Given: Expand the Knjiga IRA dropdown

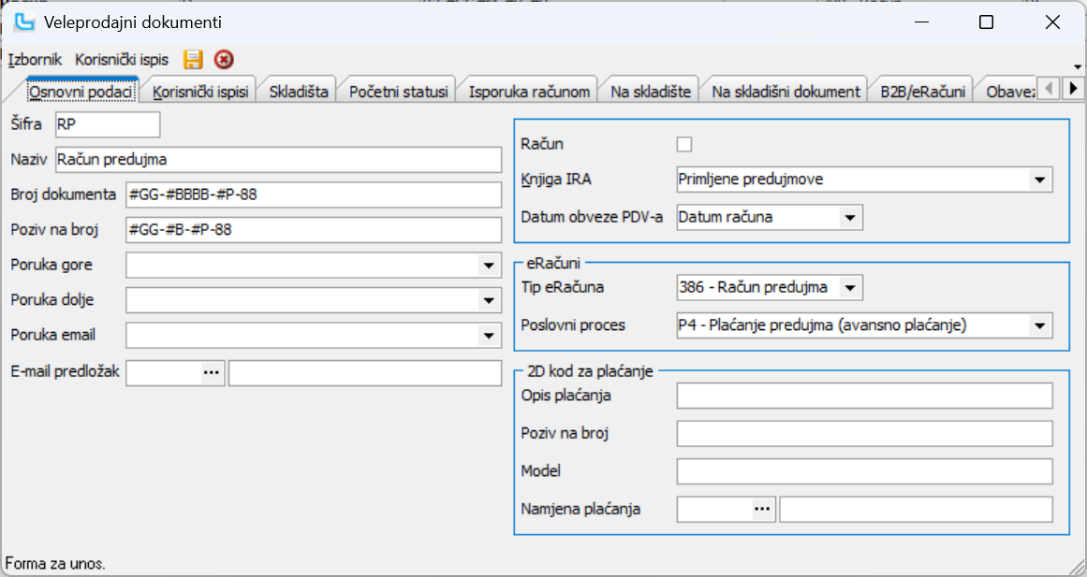Looking at the screenshot, I should pos(1039,180).
